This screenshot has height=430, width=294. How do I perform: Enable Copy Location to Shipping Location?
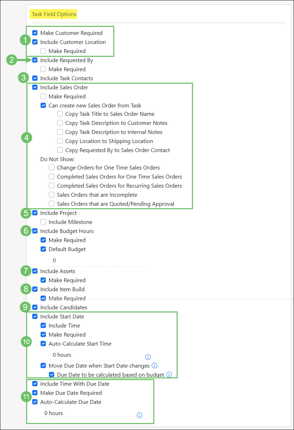click(x=60, y=141)
